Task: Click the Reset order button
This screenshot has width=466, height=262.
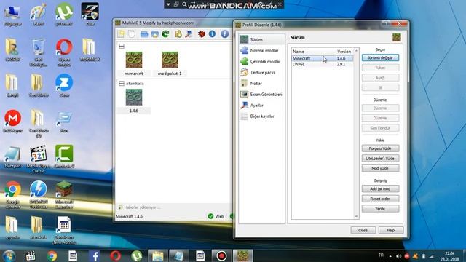Action: tap(380, 199)
